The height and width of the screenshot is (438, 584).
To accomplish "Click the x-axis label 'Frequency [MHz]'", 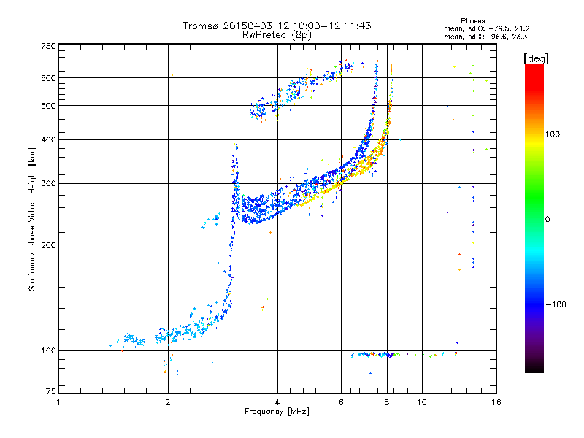I will (x=277, y=412).
